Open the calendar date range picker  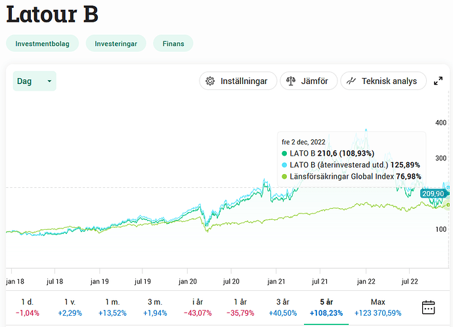[x=428, y=307]
